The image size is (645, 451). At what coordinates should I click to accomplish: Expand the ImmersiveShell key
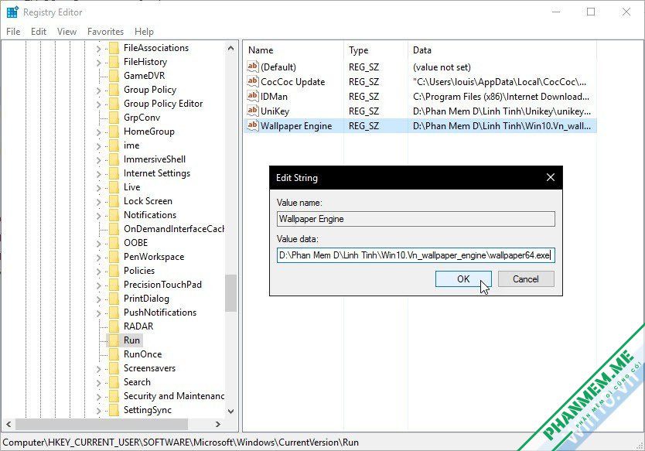pyautogui.click(x=98, y=160)
